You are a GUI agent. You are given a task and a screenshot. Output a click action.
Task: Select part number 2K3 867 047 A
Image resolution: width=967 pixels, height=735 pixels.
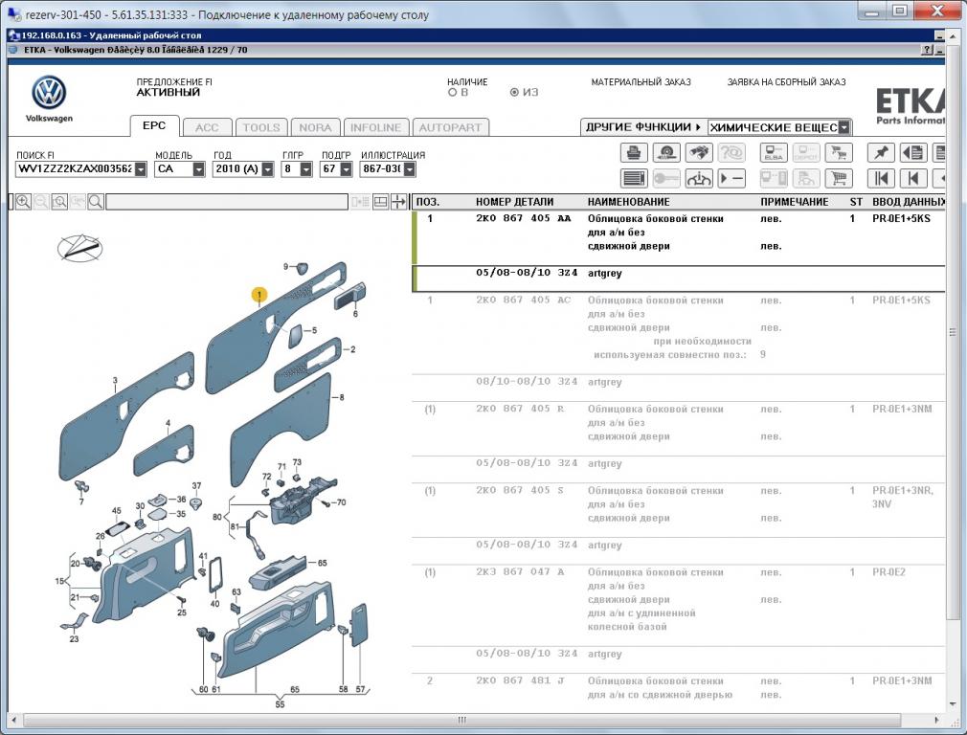[x=520, y=572]
